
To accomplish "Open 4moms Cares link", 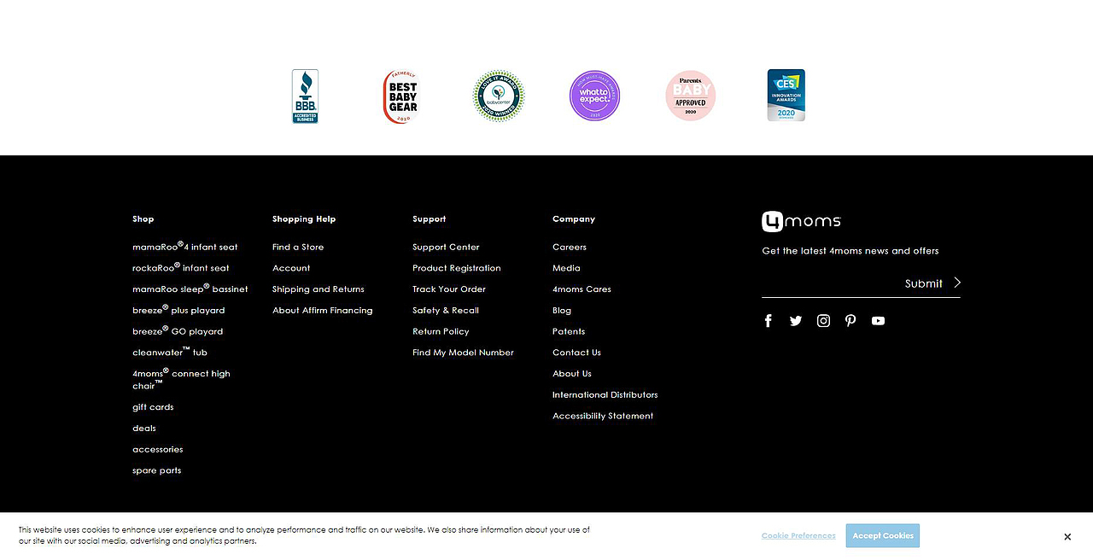I will [x=582, y=289].
